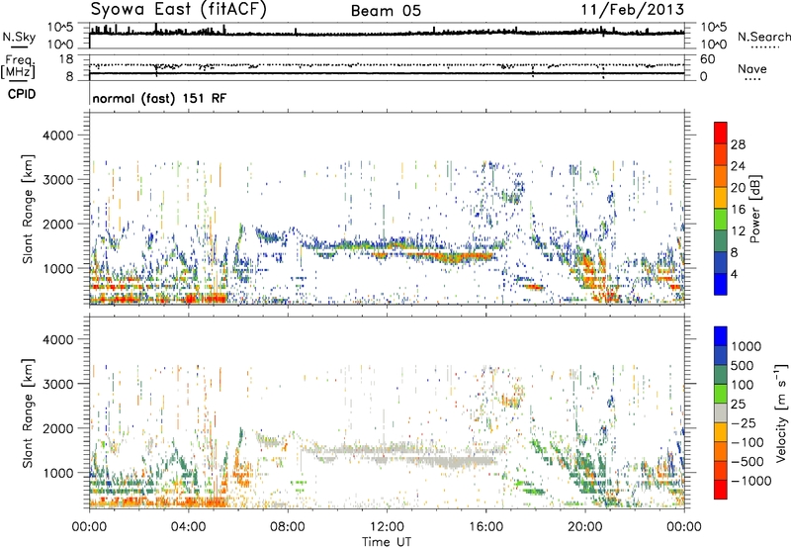This screenshot has width=791, height=548.
Task: Click the "20" tick on Power colorbar
Action: coord(738,188)
